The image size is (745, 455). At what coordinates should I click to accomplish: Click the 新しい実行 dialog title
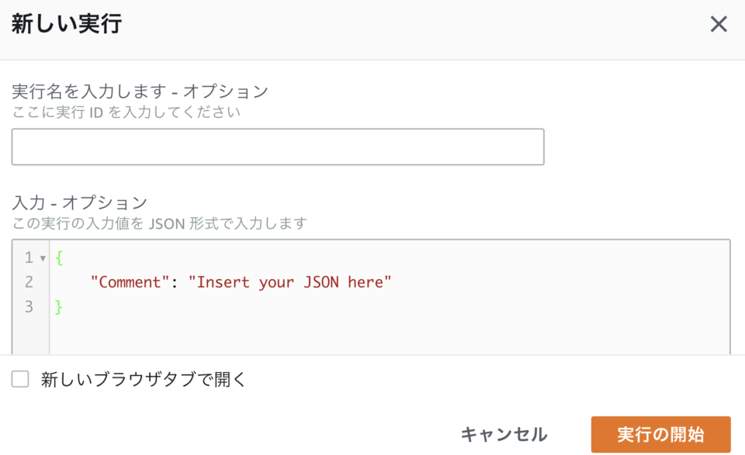[65, 24]
